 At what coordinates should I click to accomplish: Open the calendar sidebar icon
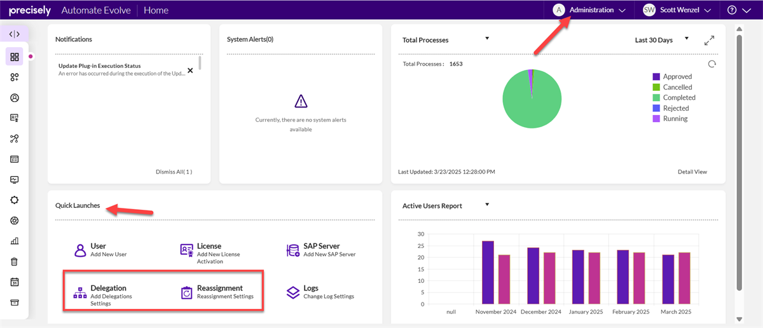(14, 282)
